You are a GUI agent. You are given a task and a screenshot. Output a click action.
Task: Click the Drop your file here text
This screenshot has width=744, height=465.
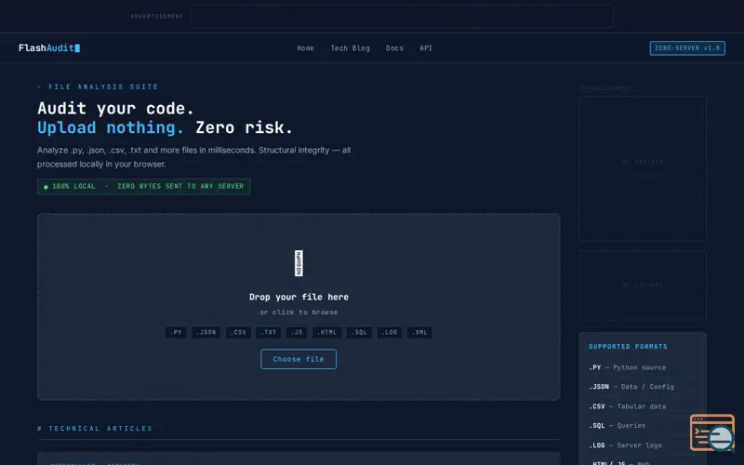tap(299, 297)
